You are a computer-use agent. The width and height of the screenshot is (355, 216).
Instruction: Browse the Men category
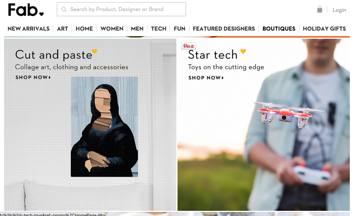pyautogui.click(x=137, y=29)
